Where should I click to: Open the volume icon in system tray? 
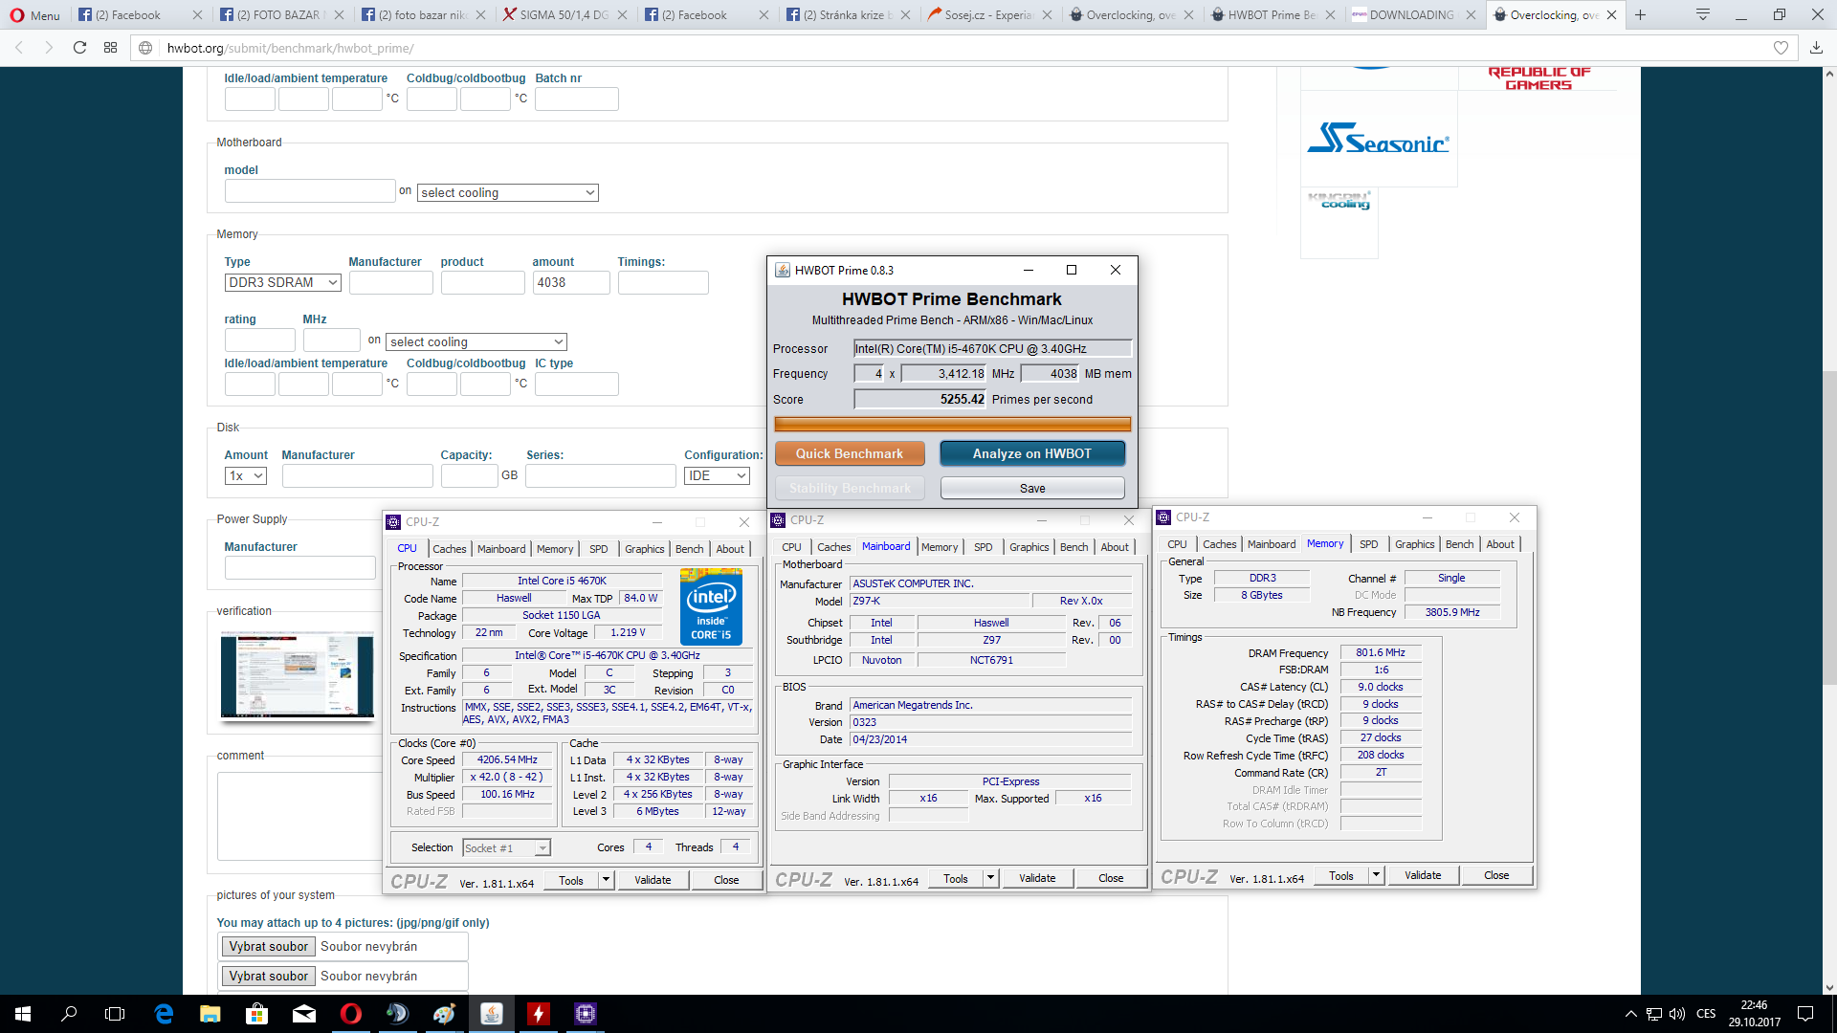coord(1677,1014)
